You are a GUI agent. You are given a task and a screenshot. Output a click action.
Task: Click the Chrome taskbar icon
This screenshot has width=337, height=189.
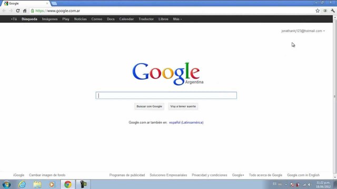tap(68, 184)
